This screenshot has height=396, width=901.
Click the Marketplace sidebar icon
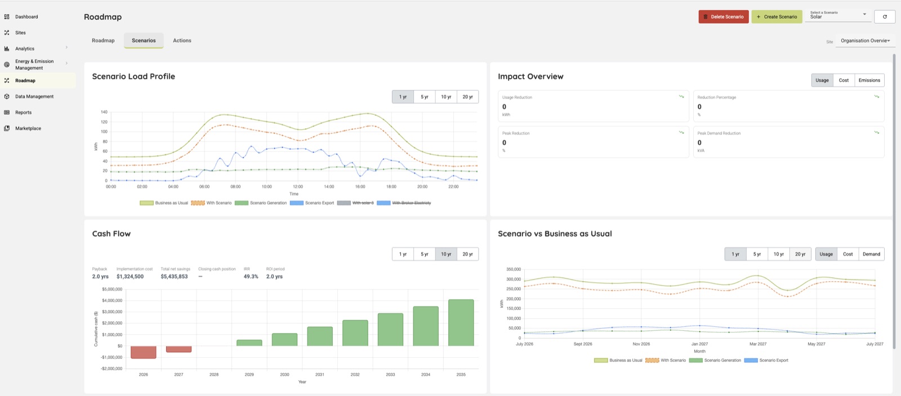click(7, 128)
